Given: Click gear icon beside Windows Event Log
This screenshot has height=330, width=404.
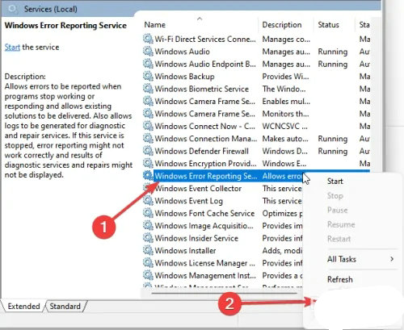Looking at the screenshot, I should pyautogui.click(x=148, y=200).
